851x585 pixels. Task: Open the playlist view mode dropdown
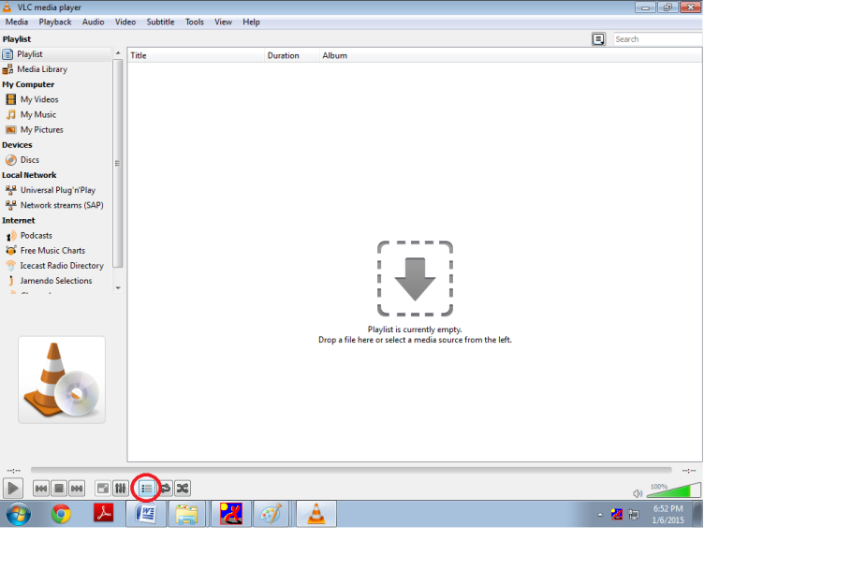(598, 39)
